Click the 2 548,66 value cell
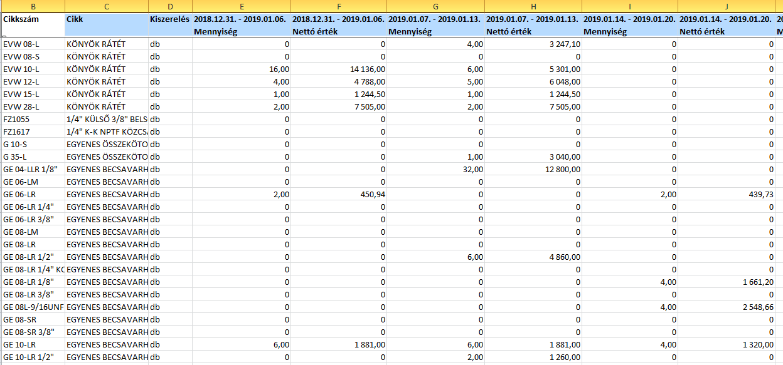The width and height of the screenshot is (783, 365). coord(727,307)
